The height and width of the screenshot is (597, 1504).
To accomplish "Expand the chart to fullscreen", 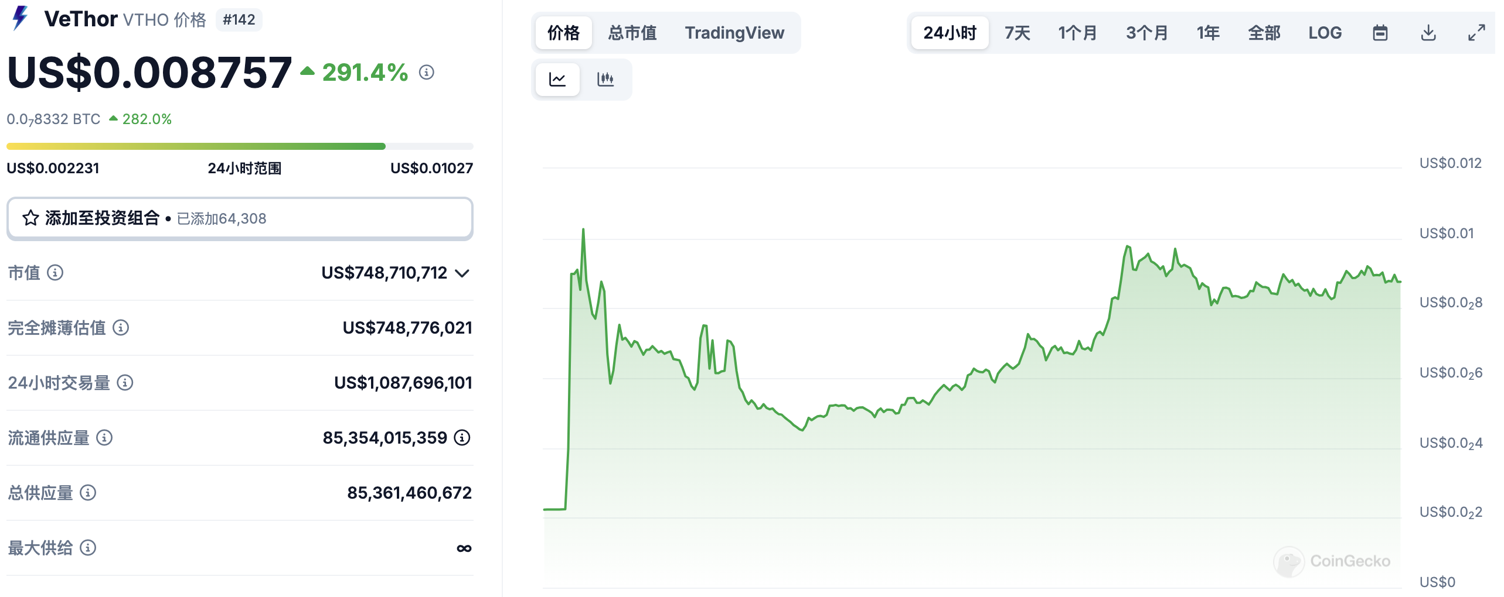I will tap(1476, 33).
